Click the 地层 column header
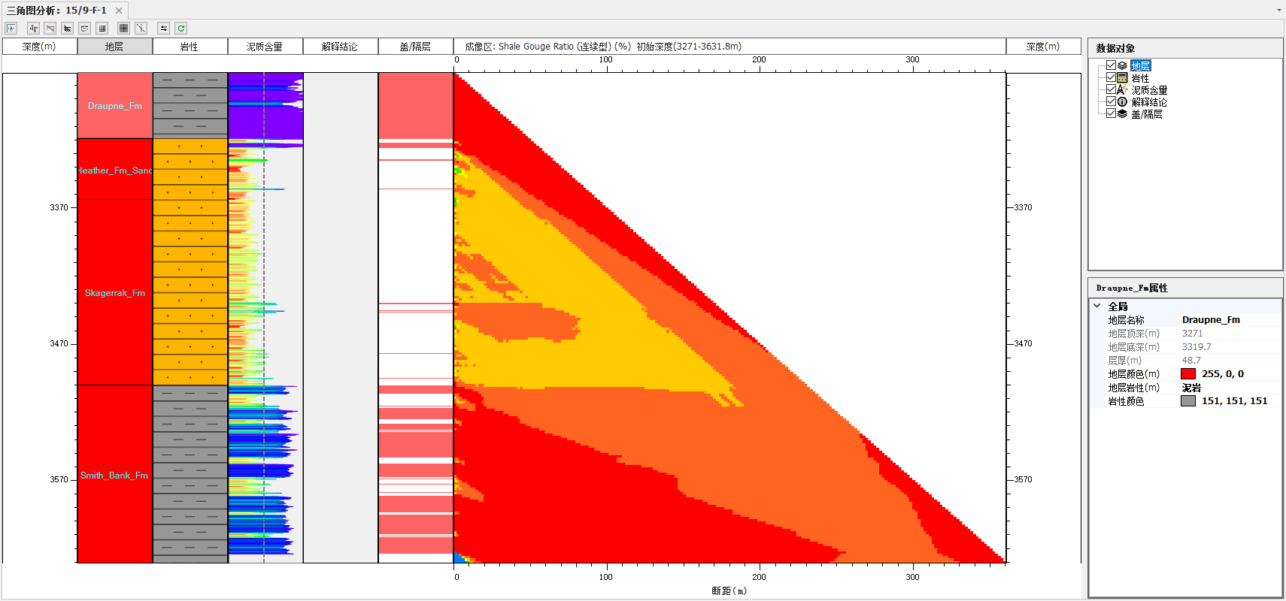The height and width of the screenshot is (601, 1286). tap(114, 47)
